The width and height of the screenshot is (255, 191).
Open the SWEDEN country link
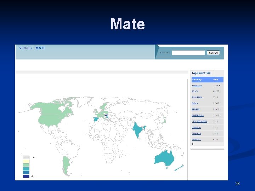point(196,139)
